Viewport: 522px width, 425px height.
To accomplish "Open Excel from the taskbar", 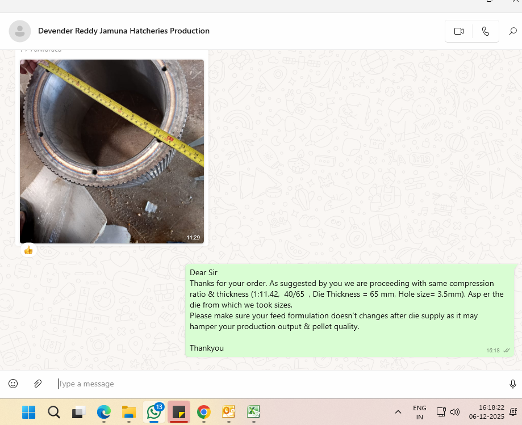I will coord(253,412).
